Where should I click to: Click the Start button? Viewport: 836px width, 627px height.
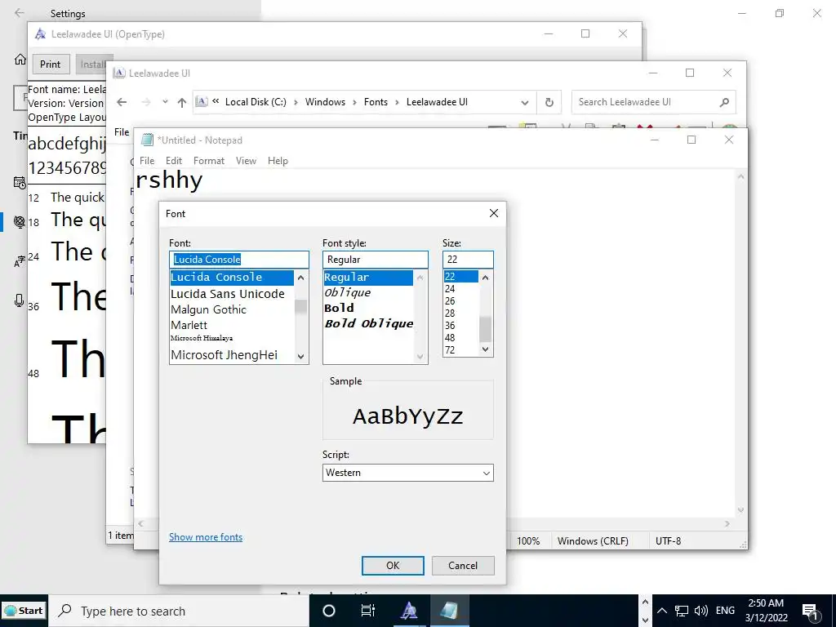24,611
